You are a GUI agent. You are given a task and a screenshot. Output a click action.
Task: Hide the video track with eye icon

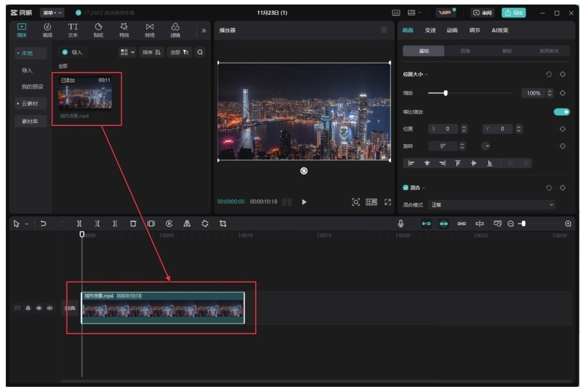pyautogui.click(x=39, y=308)
